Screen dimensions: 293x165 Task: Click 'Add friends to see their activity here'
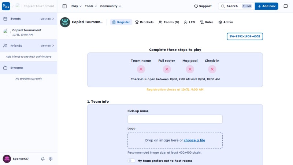(x=29, y=56)
